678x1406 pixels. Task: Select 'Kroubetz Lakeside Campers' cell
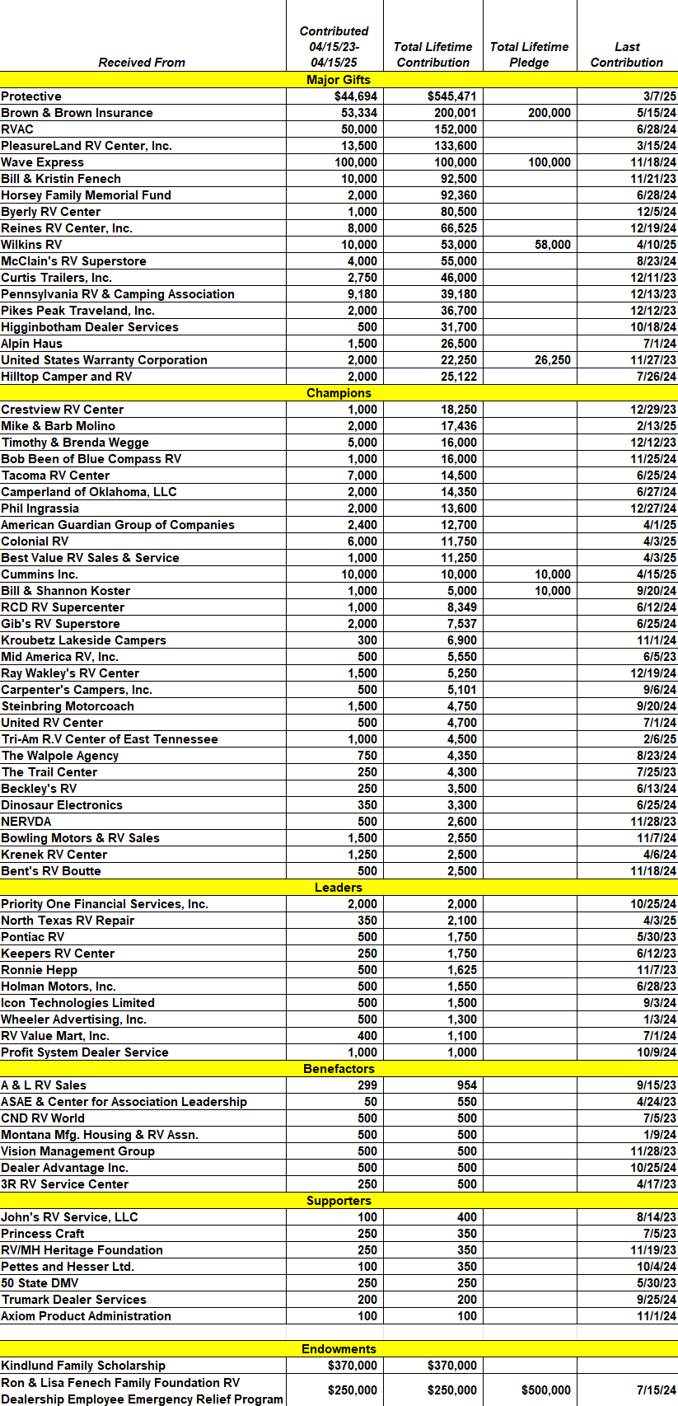click(x=83, y=640)
